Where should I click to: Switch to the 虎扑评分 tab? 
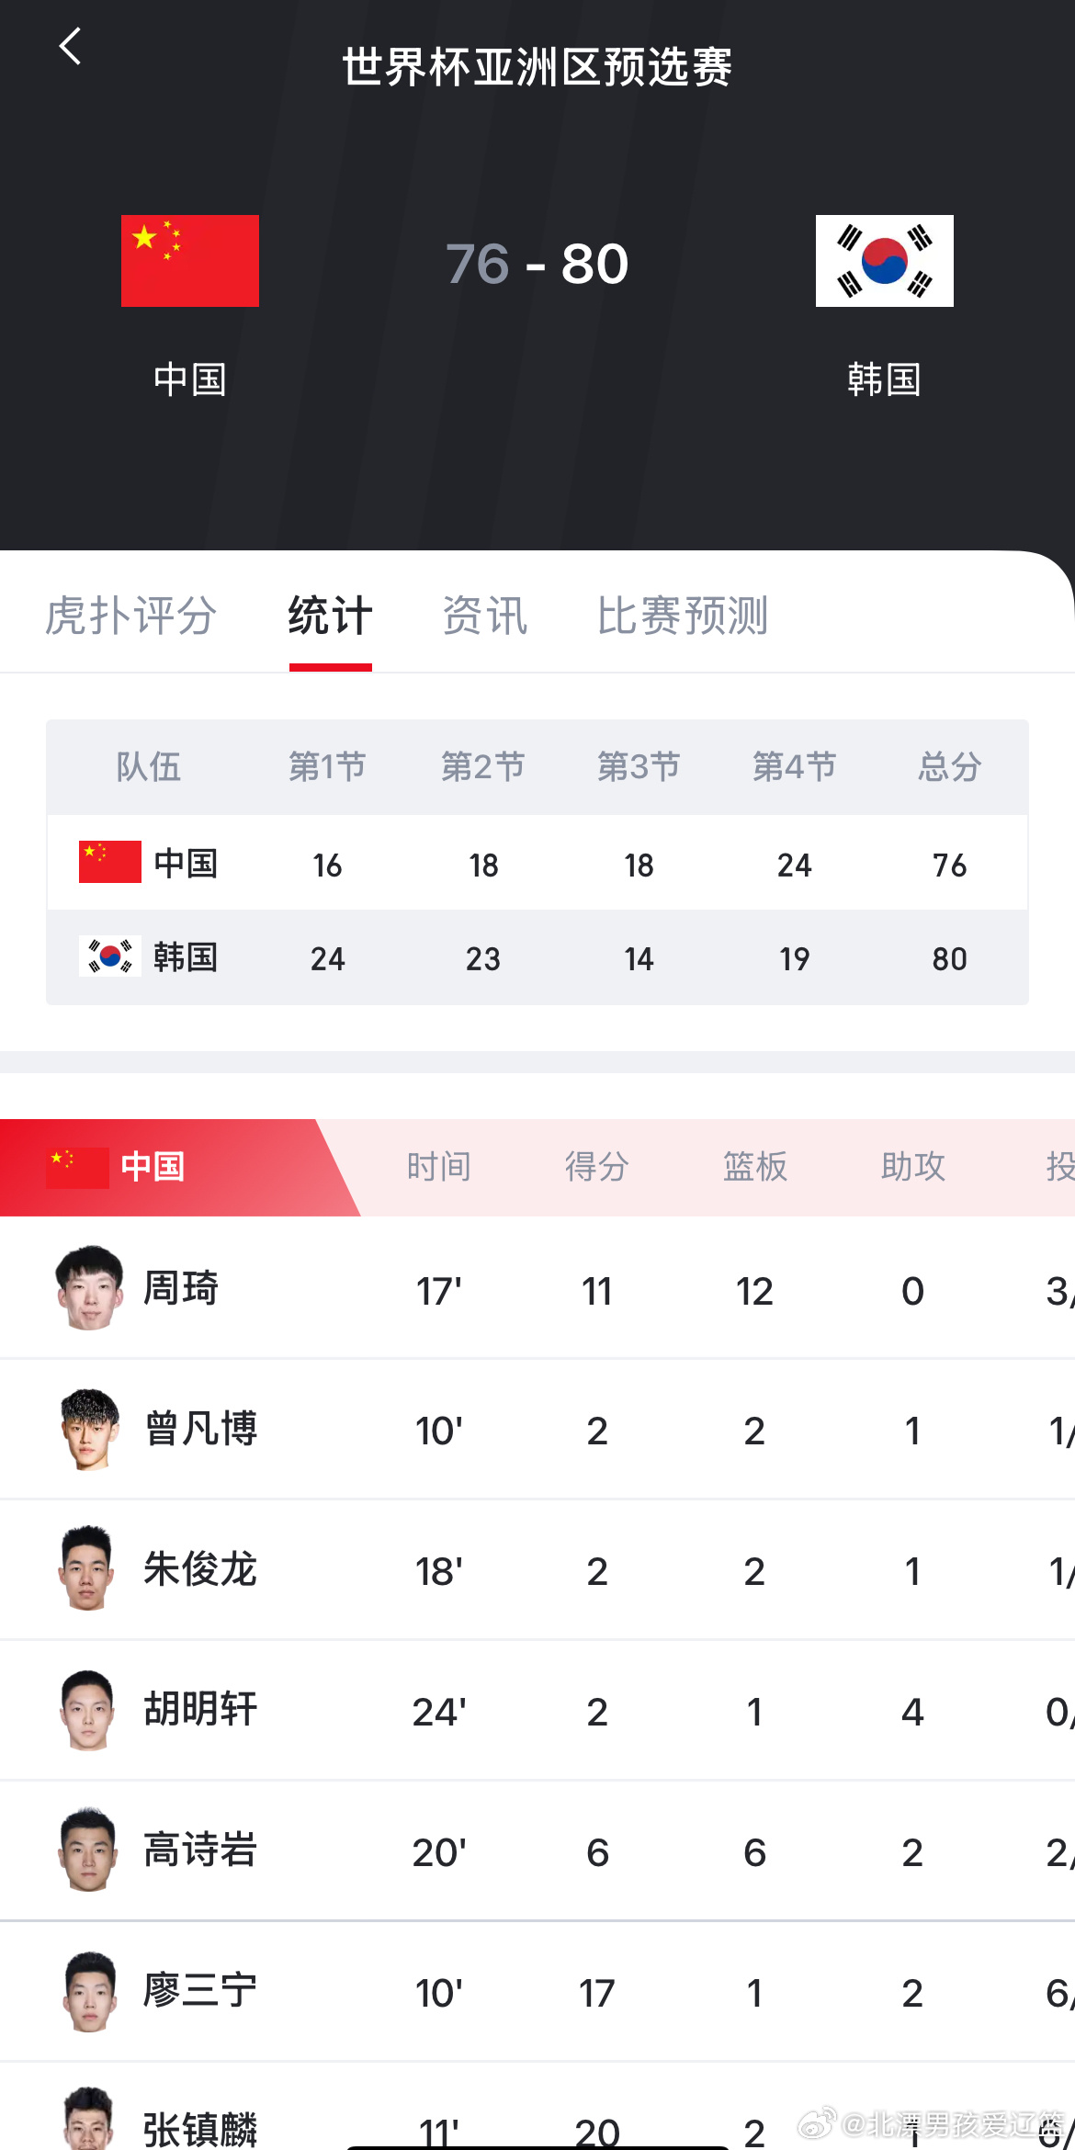point(129,615)
